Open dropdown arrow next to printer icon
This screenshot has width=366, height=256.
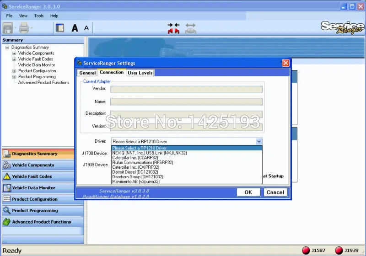[x=32, y=28]
